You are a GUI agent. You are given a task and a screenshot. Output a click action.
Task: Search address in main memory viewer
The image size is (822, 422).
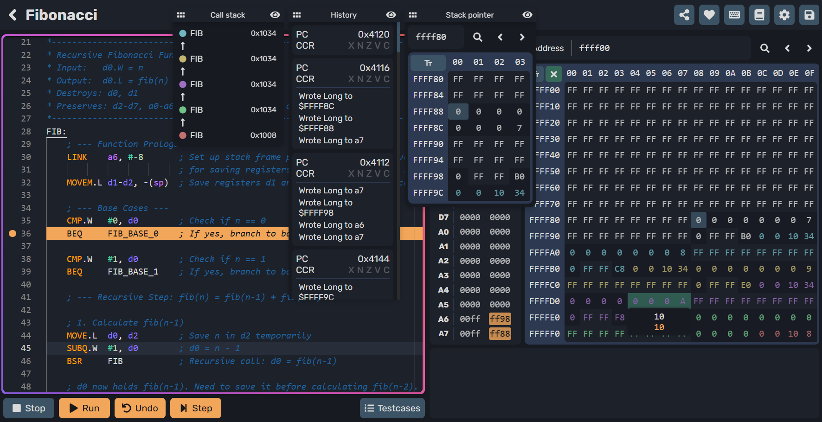(765, 48)
